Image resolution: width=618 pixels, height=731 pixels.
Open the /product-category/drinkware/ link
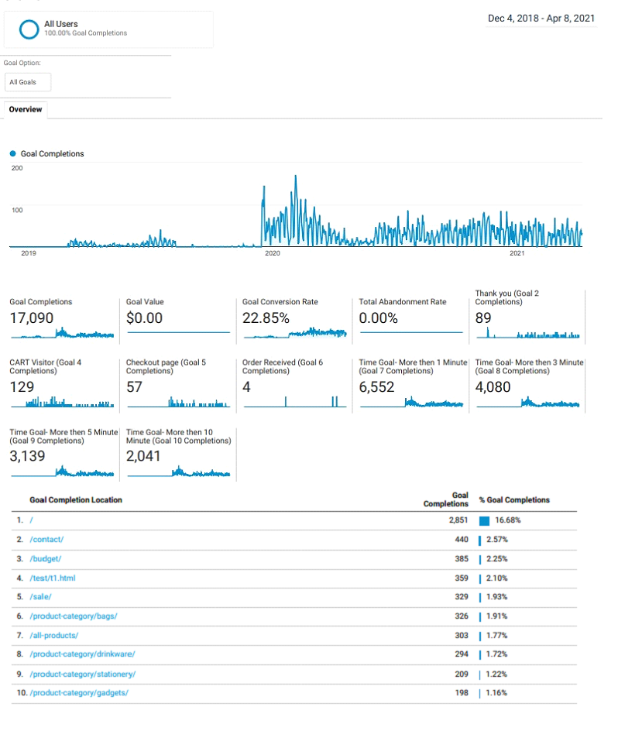coord(83,654)
